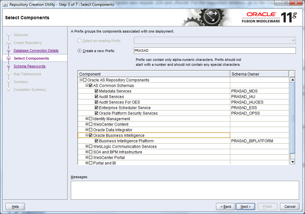Click the new Prefix input field containing PRASAD

pos(215,50)
